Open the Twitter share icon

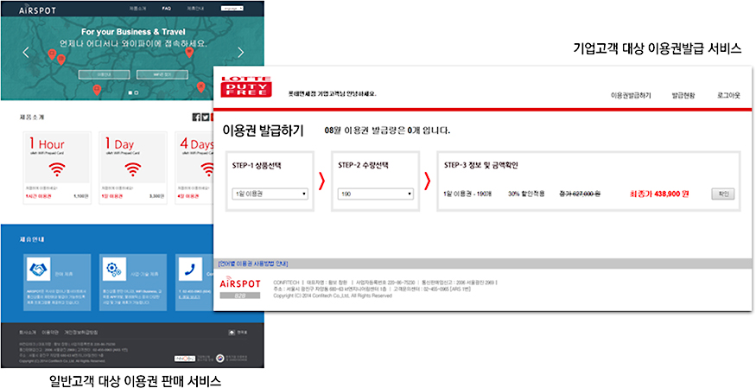click(x=206, y=118)
